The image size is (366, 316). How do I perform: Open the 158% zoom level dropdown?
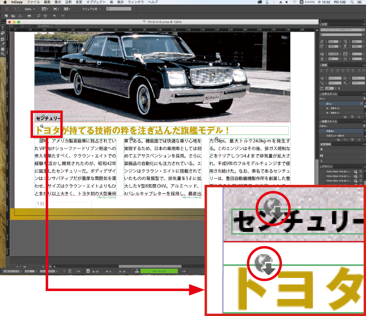point(30,9)
